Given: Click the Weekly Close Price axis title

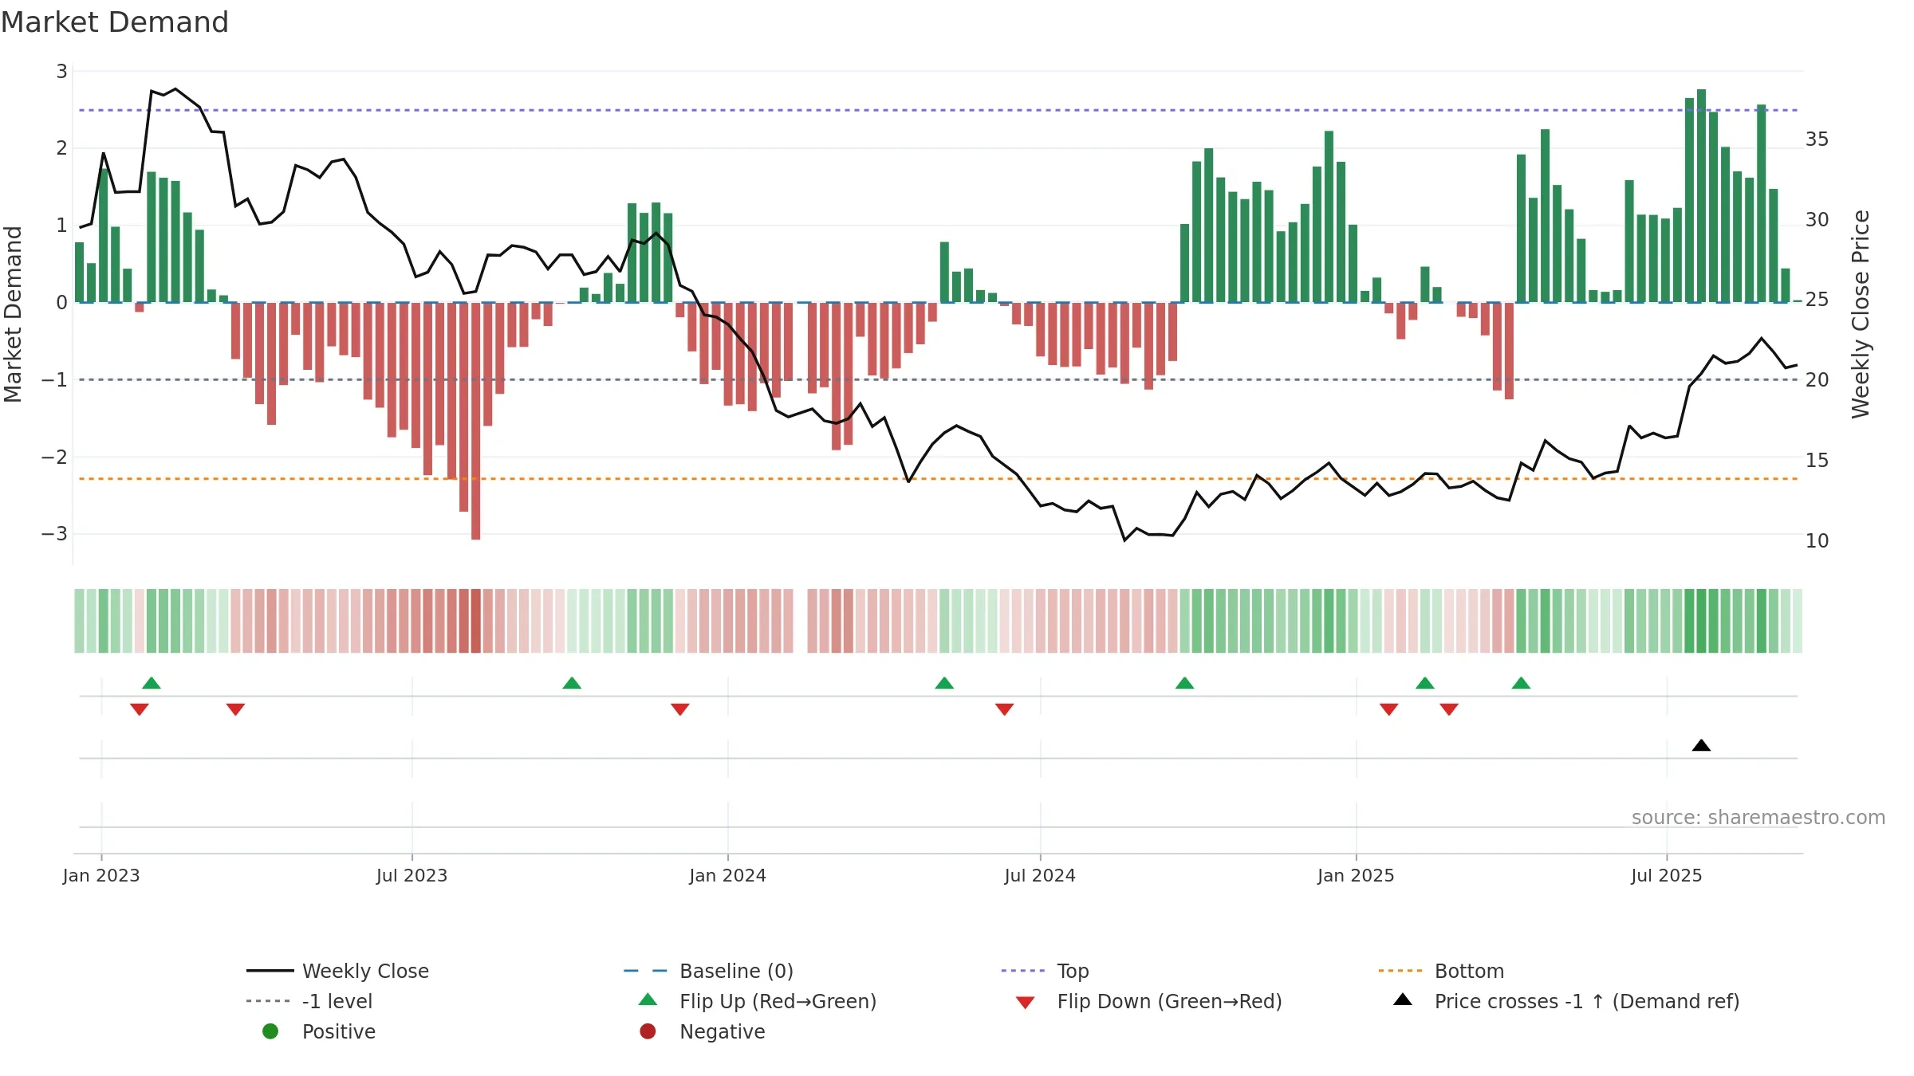Looking at the screenshot, I should tap(1861, 314).
